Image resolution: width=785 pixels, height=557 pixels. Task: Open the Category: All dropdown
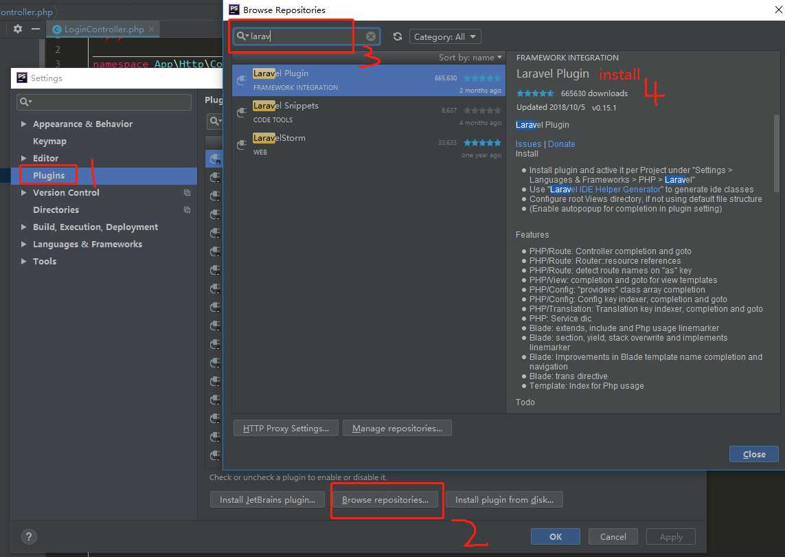tap(445, 36)
